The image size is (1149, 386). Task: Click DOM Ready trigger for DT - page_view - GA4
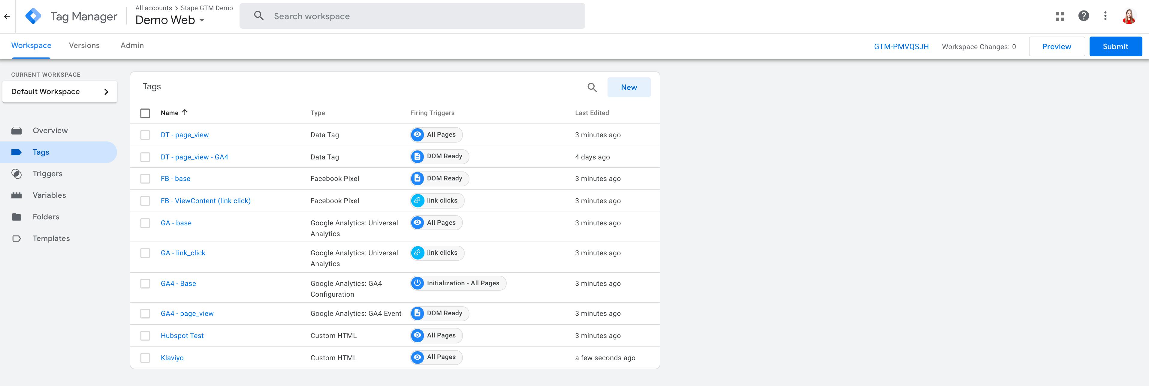click(x=439, y=156)
